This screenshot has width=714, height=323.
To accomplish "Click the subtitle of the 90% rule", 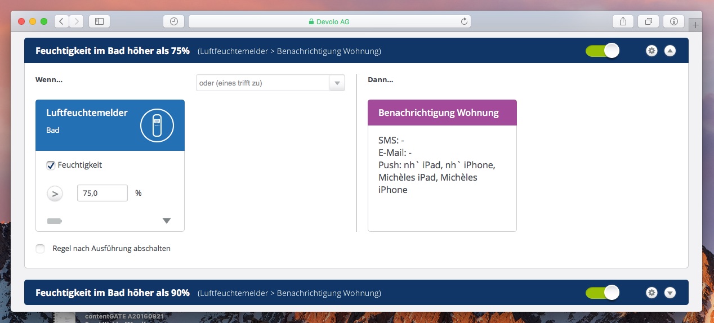I will [x=289, y=293].
